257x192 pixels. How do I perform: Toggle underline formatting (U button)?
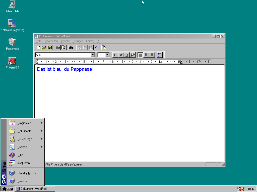tap(126, 55)
